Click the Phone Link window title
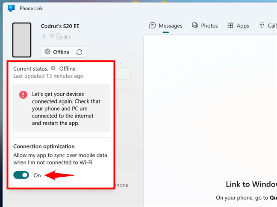Image resolution: width=277 pixels, height=207 pixels. point(31,8)
